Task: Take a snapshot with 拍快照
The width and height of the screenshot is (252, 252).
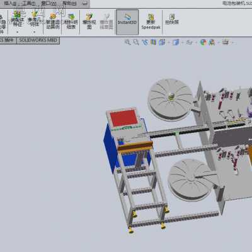Action: 172,20
